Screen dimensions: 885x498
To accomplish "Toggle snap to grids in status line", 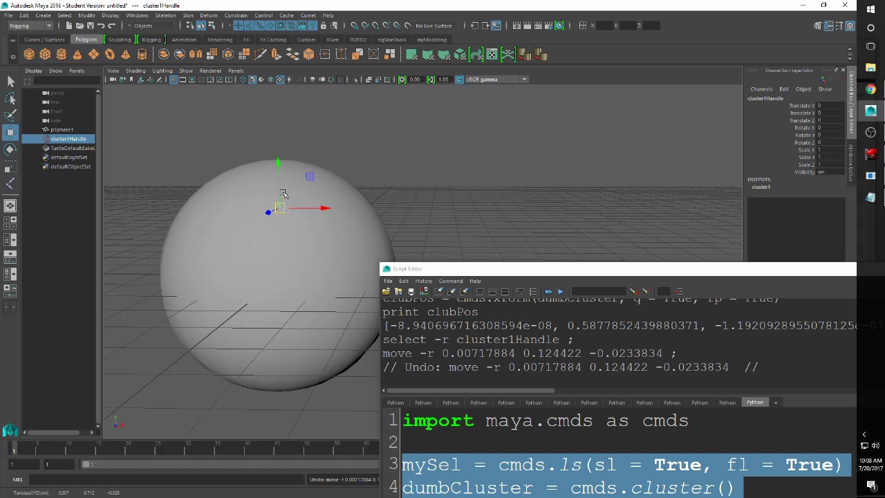I will tap(354, 26).
